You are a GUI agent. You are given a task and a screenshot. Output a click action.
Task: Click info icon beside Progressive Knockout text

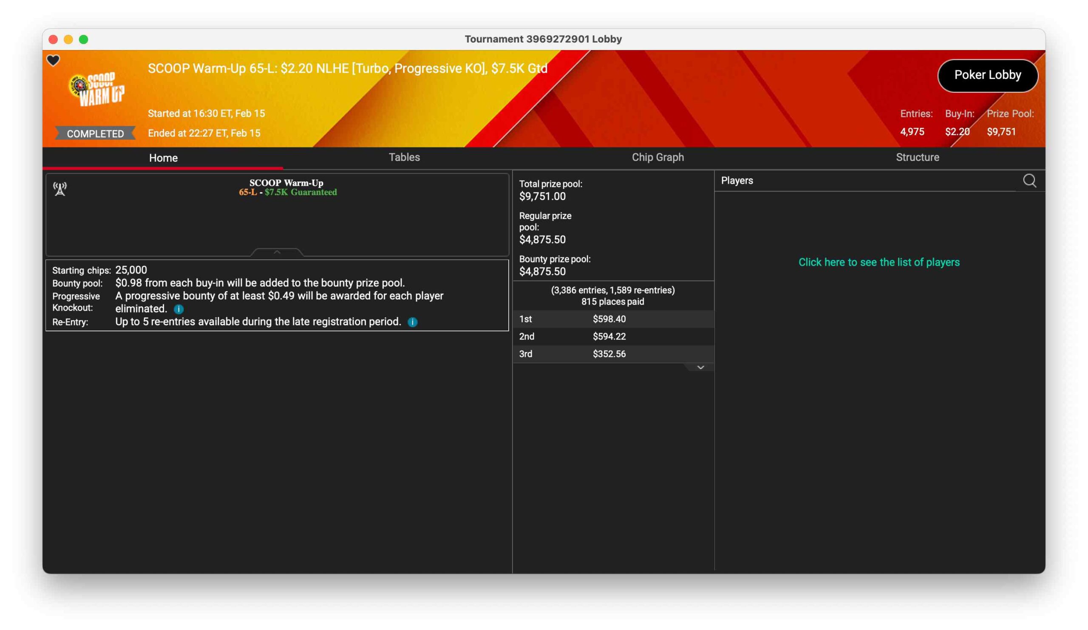pyautogui.click(x=179, y=309)
